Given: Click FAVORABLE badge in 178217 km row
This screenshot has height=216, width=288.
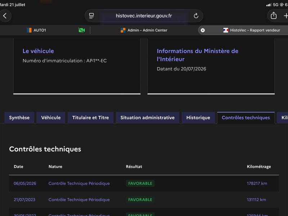Looking at the screenshot, I should coord(140,183).
